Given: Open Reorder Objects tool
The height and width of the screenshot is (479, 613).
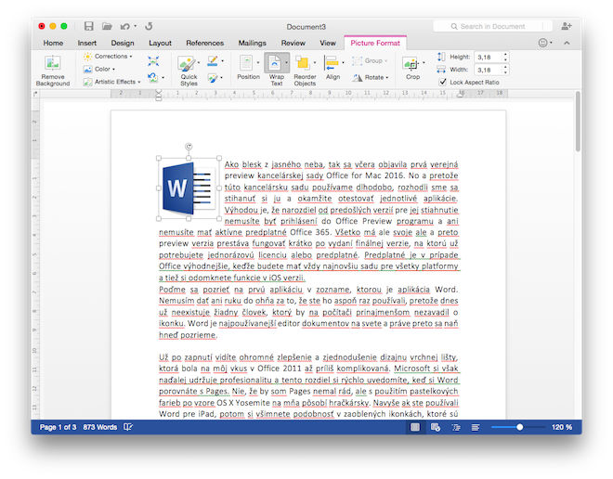Looking at the screenshot, I should point(305,70).
